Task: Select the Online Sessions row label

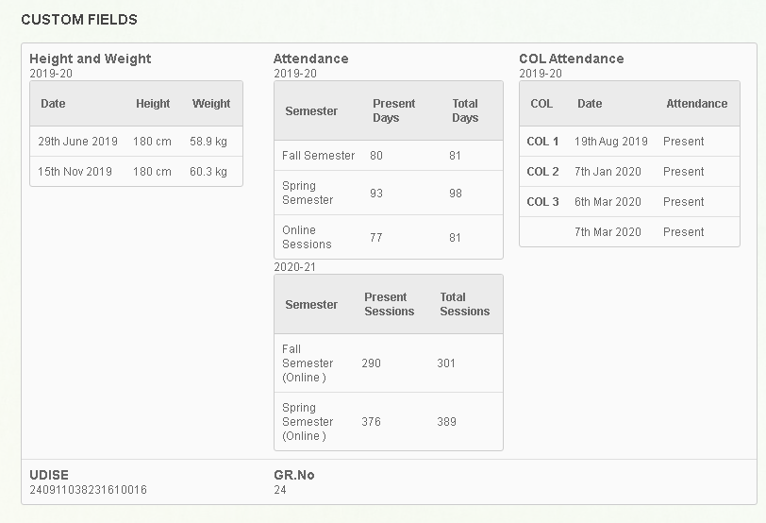Action: pos(307,237)
